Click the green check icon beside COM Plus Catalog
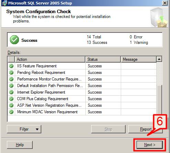 (11, 99)
